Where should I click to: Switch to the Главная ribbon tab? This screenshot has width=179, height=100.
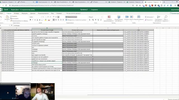coord(9,13)
